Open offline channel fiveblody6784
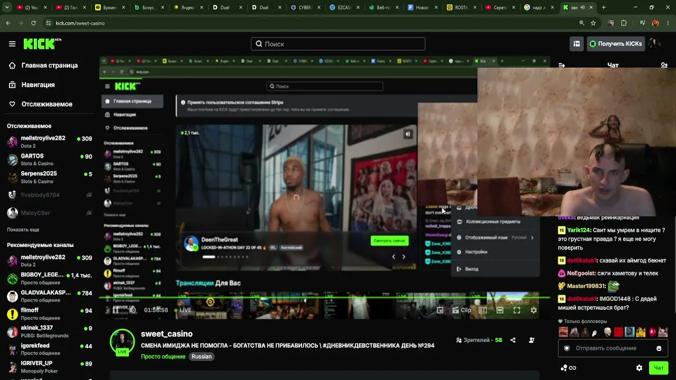This screenshot has height=380, width=676. pyautogui.click(x=50, y=195)
